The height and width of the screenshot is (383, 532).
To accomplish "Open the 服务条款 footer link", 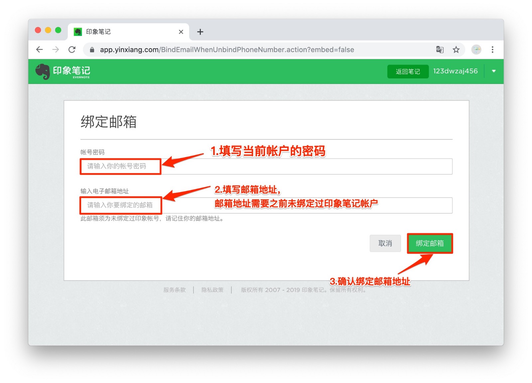I will tap(174, 290).
